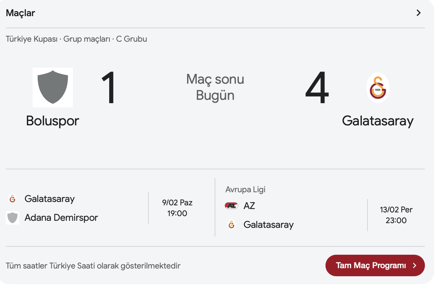The image size is (436, 289).
Task: Click Galatasaray's score of 4
Action: [317, 88]
